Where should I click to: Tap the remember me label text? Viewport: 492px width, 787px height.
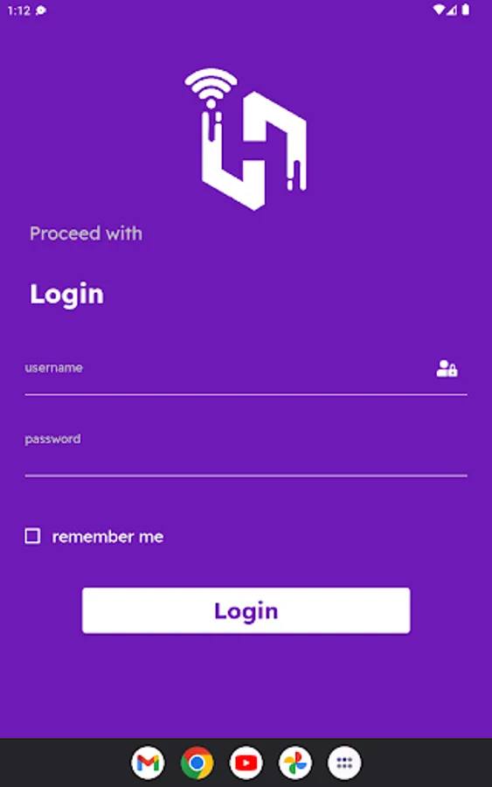[x=107, y=537]
